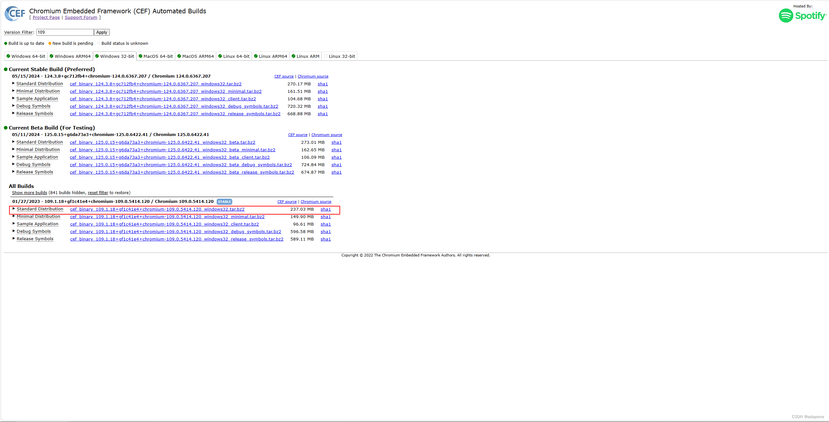Screen dimensions: 829x422
Task: Click the STABLE badge on build 109.1.18
Action: (224, 202)
